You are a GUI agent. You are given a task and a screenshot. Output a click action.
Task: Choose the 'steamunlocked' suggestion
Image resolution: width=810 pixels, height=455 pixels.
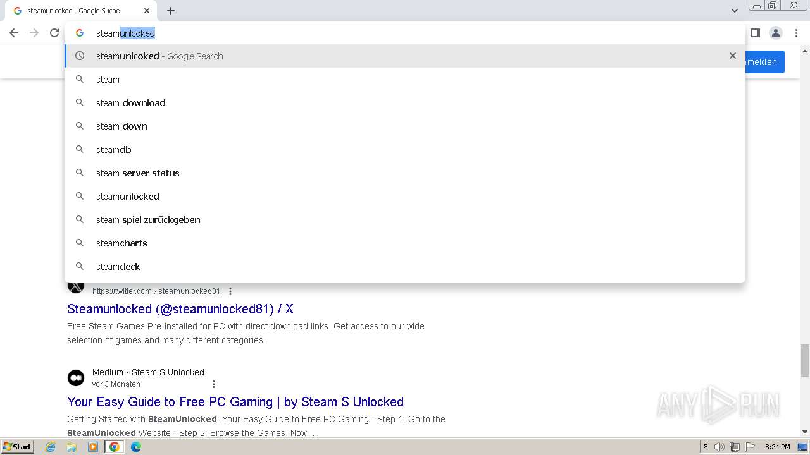[x=405, y=196]
